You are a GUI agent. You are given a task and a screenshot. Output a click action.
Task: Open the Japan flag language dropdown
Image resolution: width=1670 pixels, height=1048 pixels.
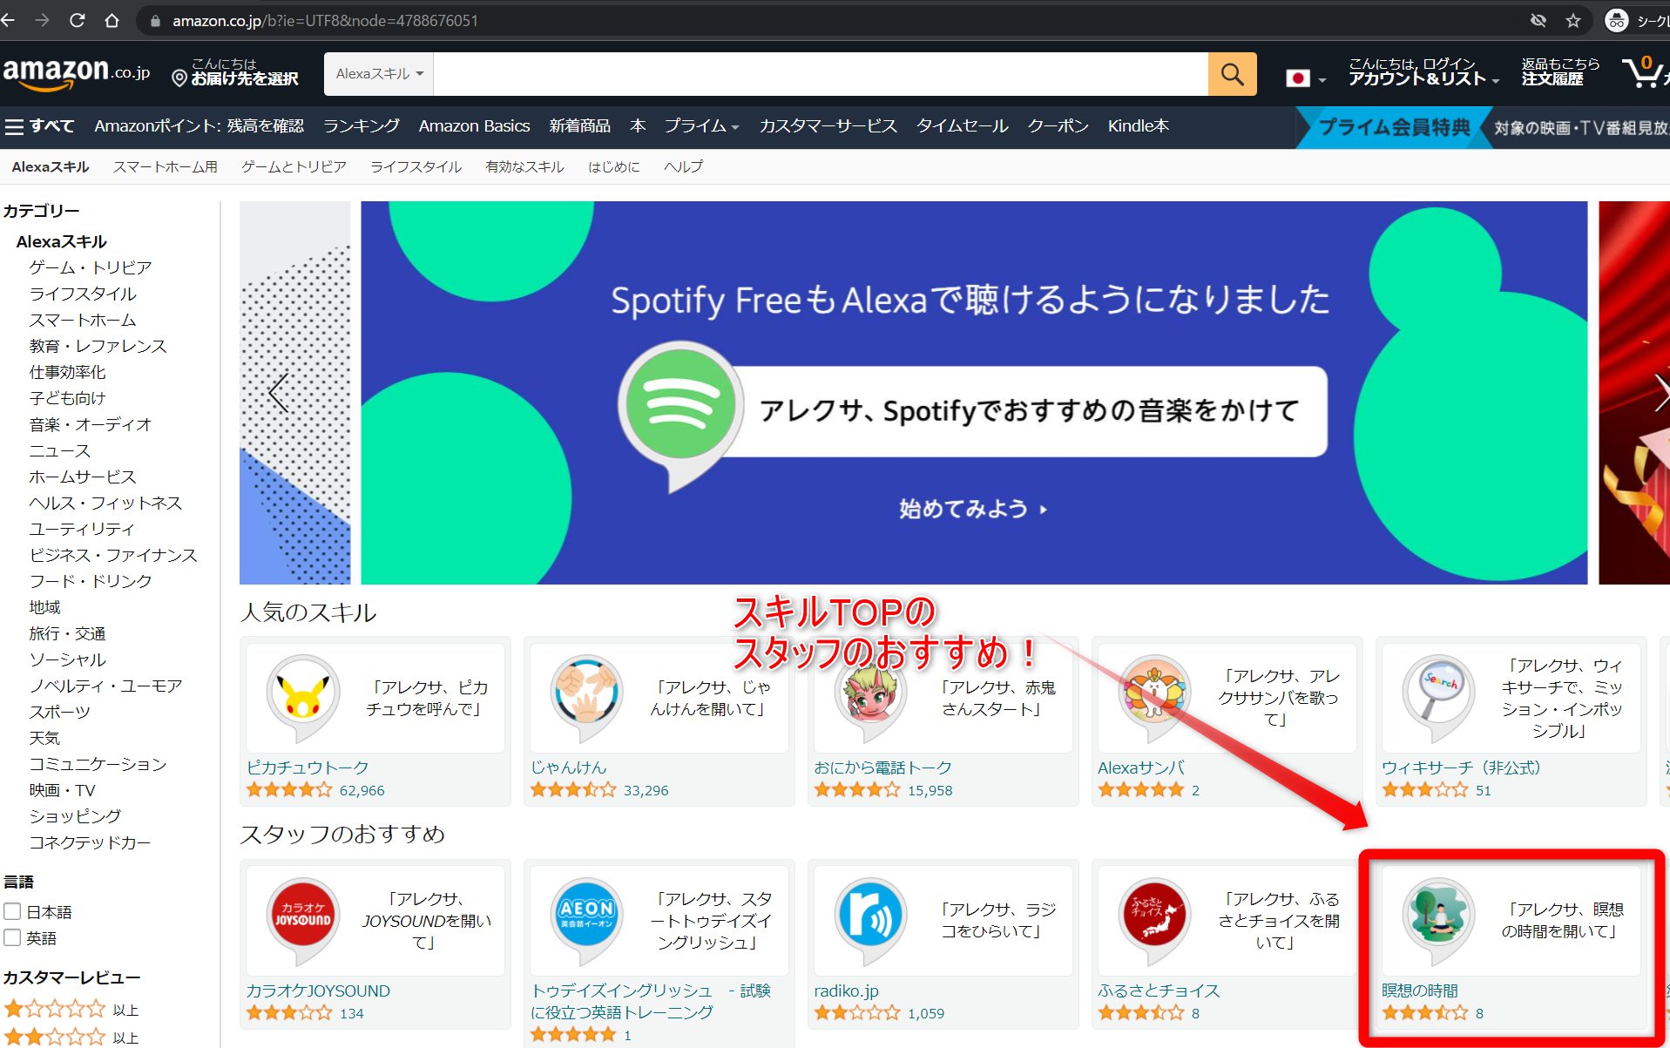[x=1305, y=78]
